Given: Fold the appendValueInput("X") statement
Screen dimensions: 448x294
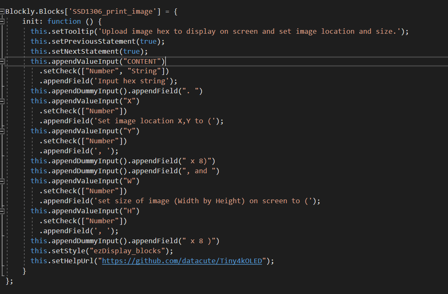Looking at the screenshot, I should (x=2, y=101).
